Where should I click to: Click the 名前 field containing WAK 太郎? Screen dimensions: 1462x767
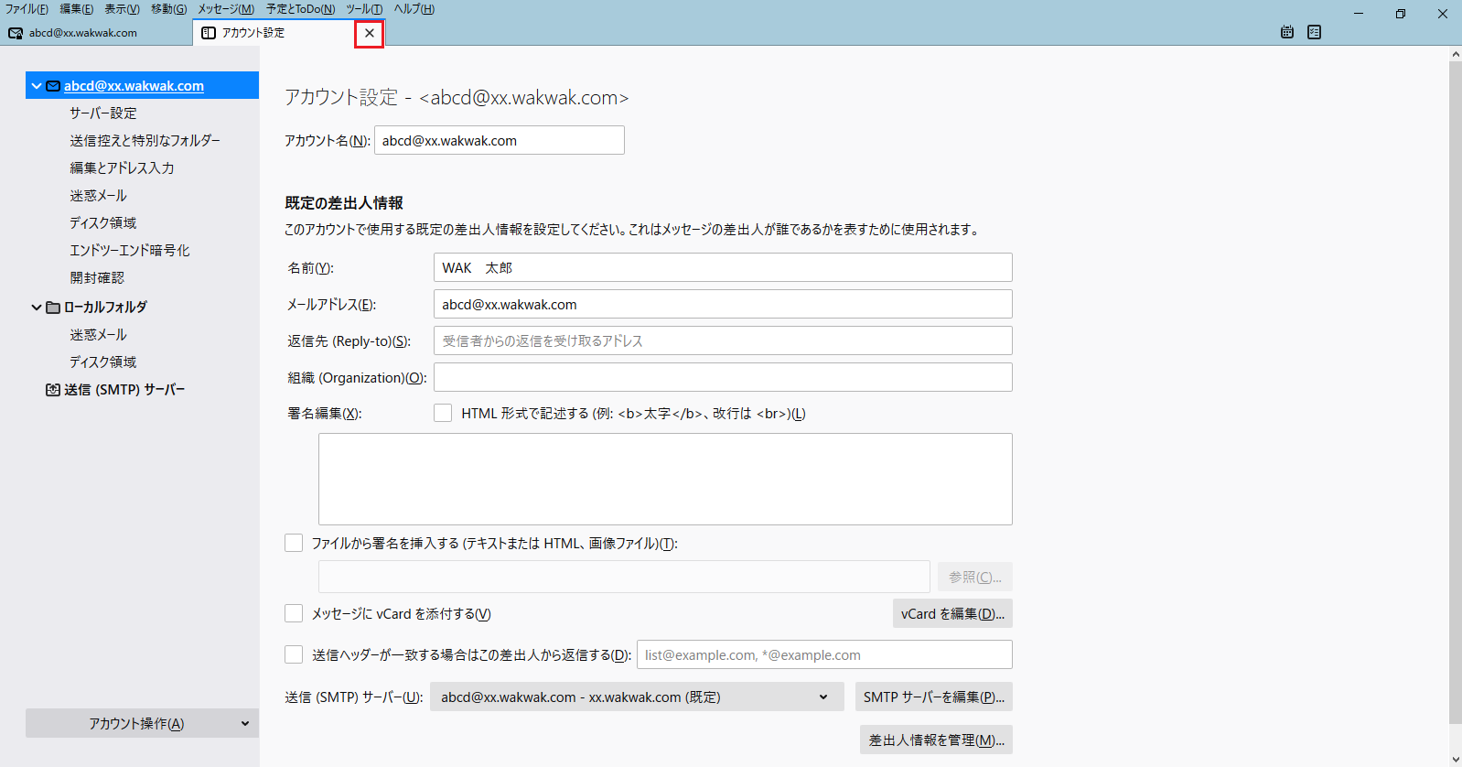(723, 267)
